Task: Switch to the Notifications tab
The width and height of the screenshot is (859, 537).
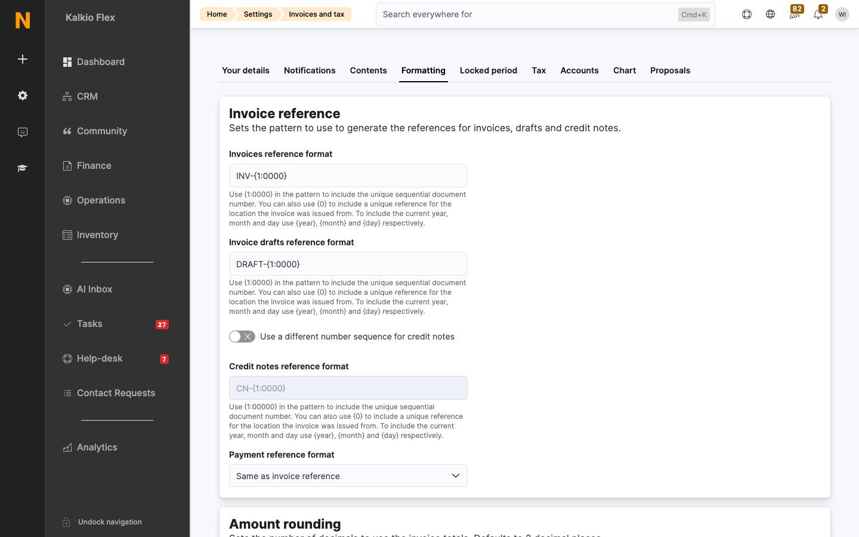Action: [x=310, y=70]
